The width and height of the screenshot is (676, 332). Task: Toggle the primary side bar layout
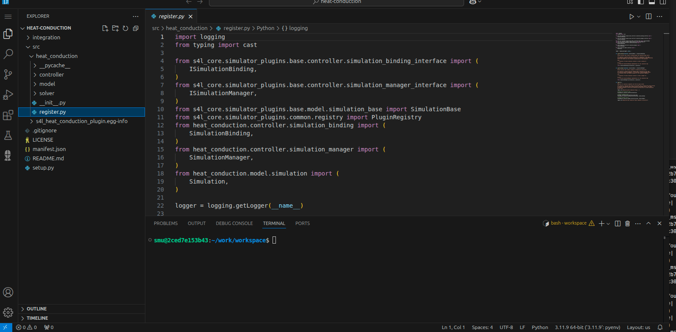coord(641,2)
